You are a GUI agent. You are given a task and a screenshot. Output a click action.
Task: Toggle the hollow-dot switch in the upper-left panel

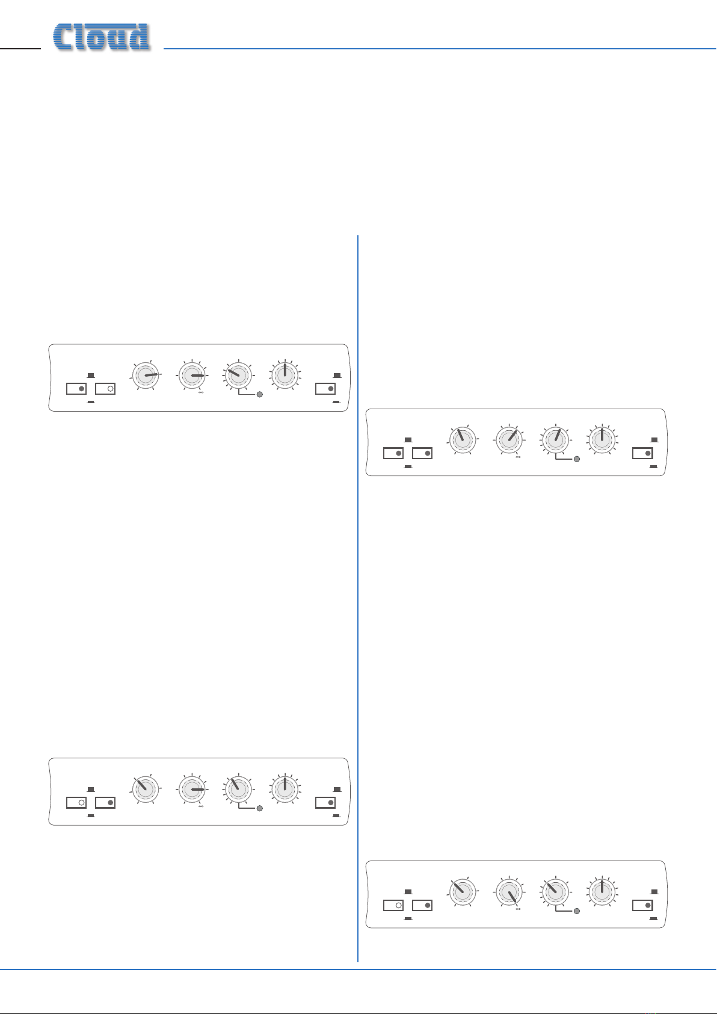pos(105,389)
